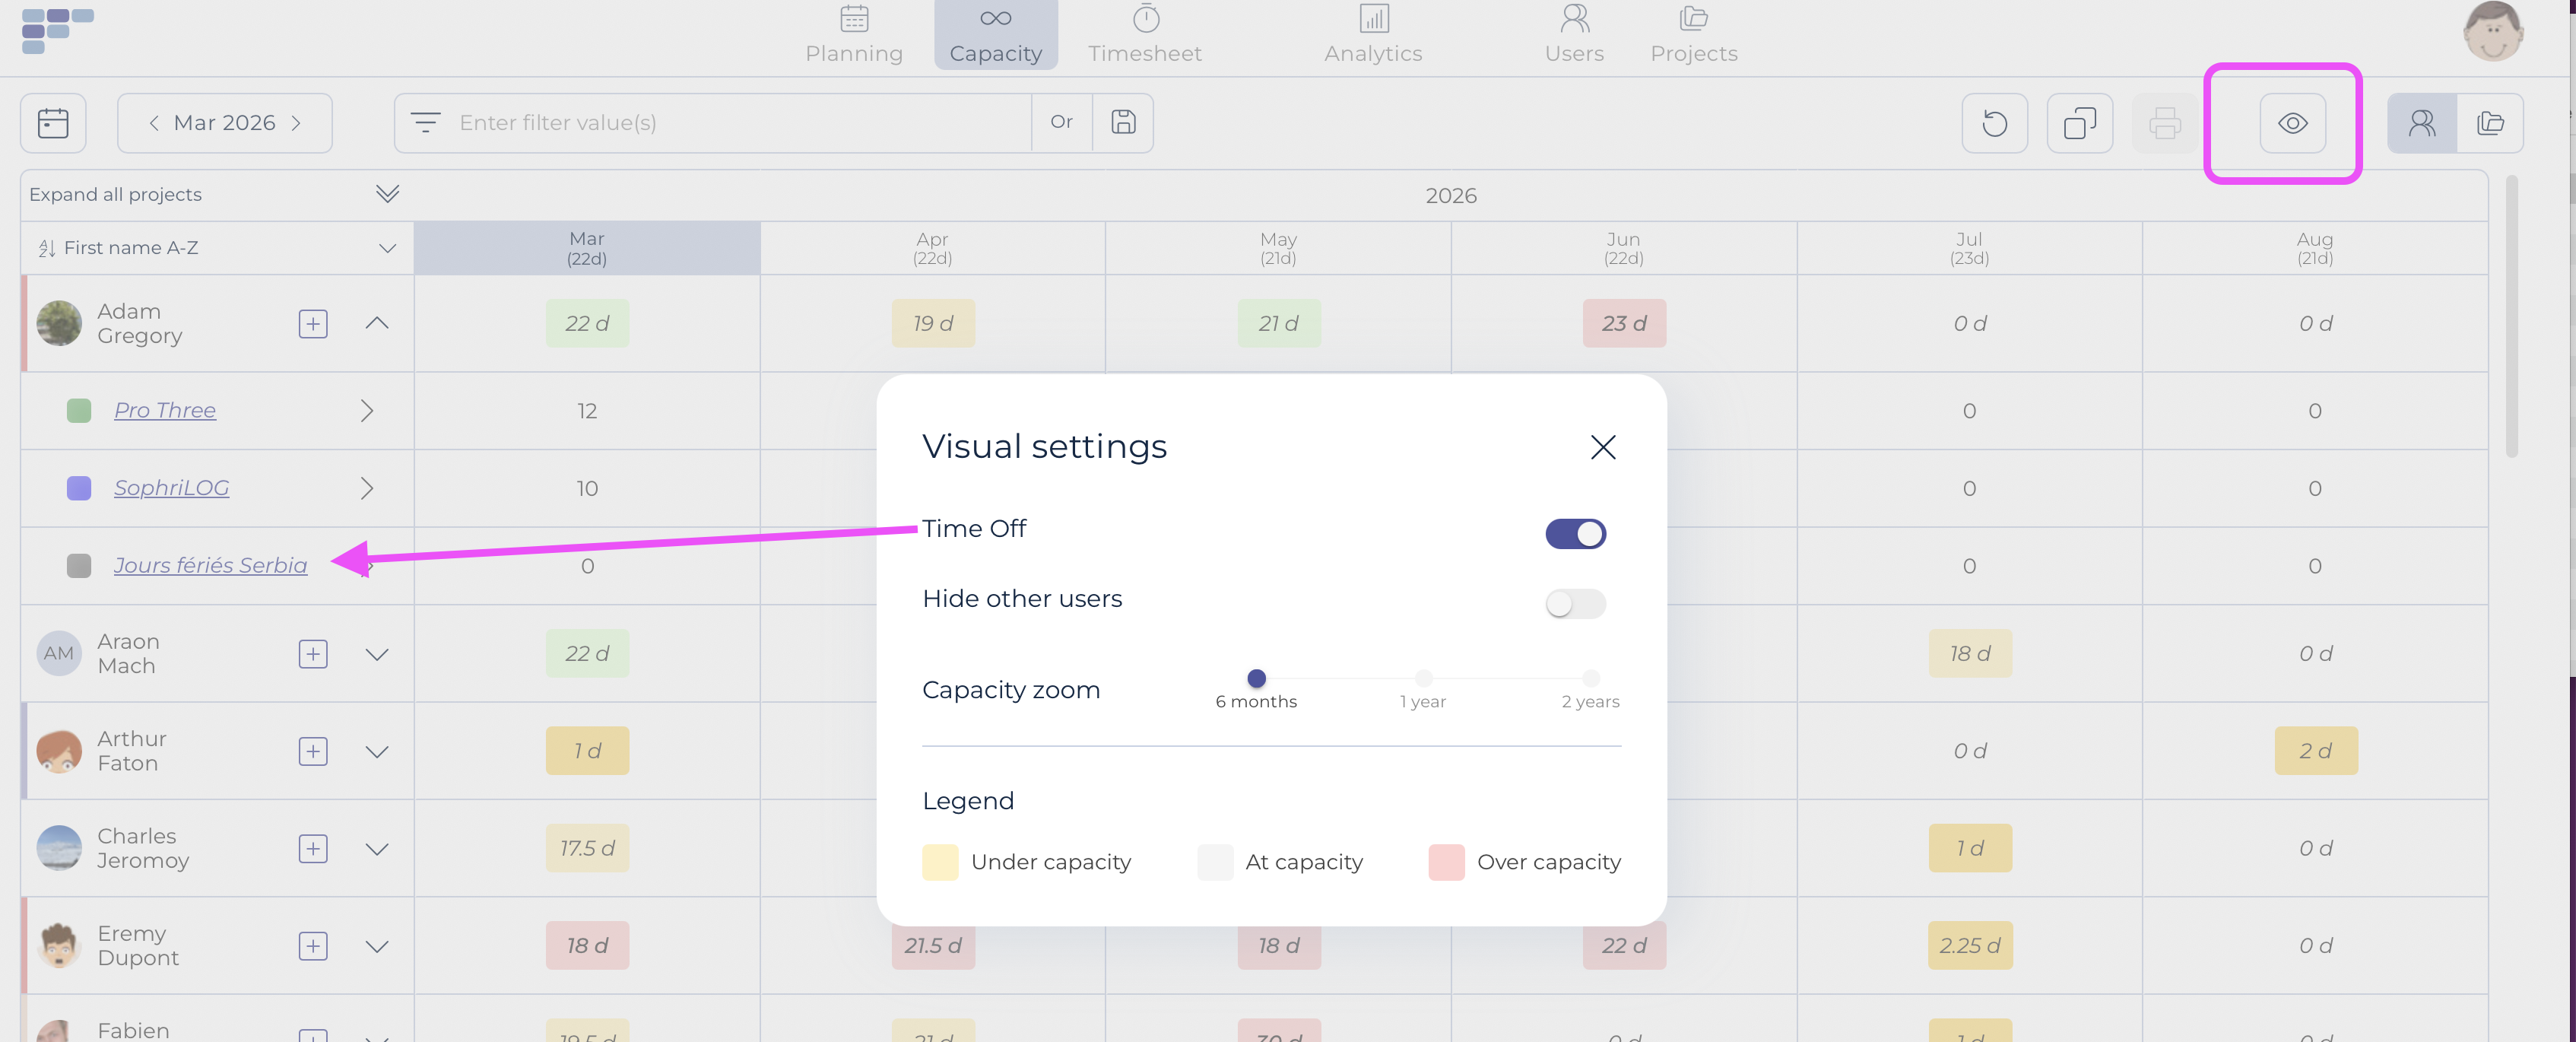Click the undo/reset arrow icon
Screen dimensions: 2576x1042
point(1994,123)
